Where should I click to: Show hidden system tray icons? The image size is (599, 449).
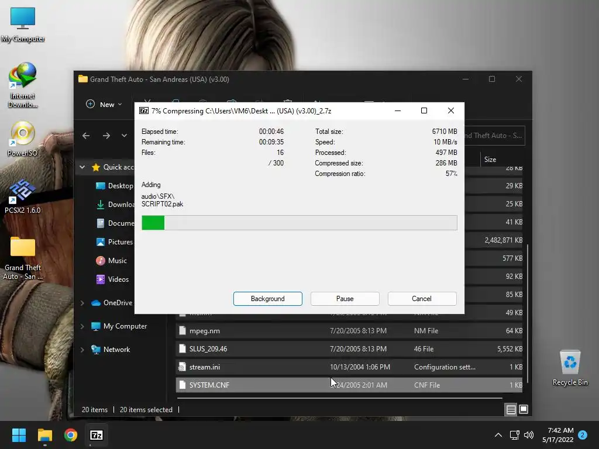(x=498, y=435)
